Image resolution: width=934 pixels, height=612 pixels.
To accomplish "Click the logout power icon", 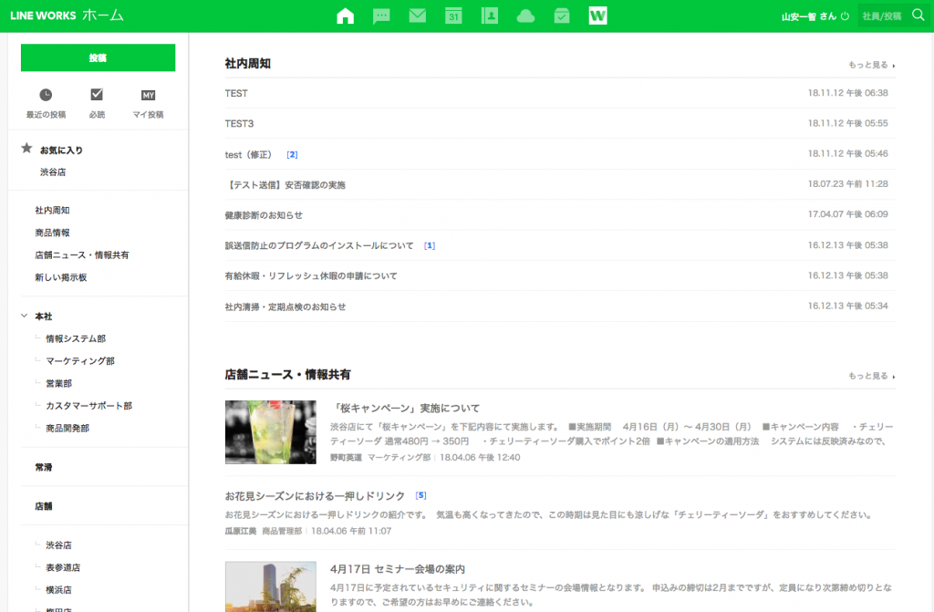I will click(845, 16).
